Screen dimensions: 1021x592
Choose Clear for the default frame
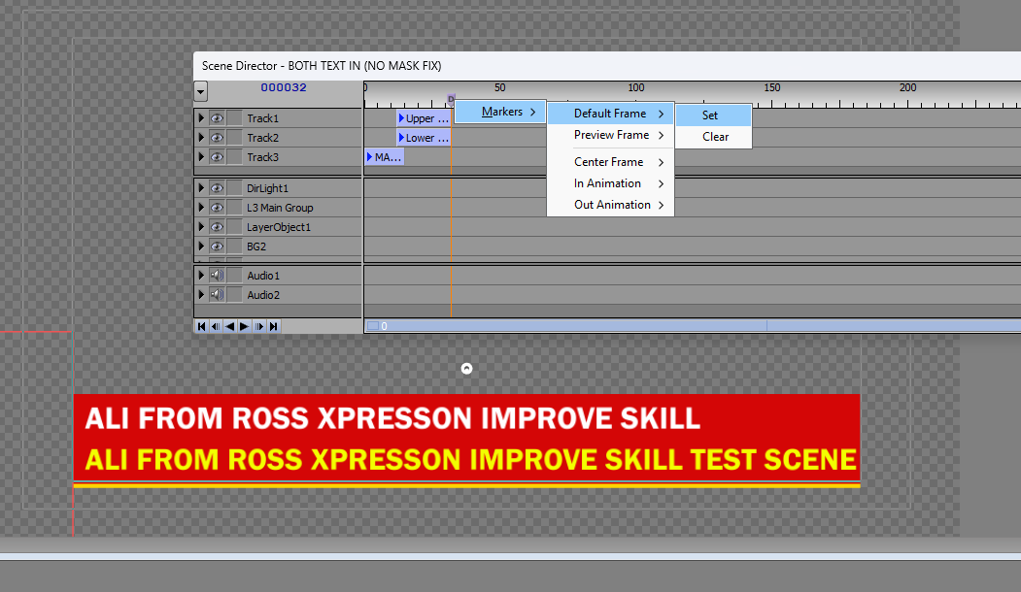(x=714, y=137)
